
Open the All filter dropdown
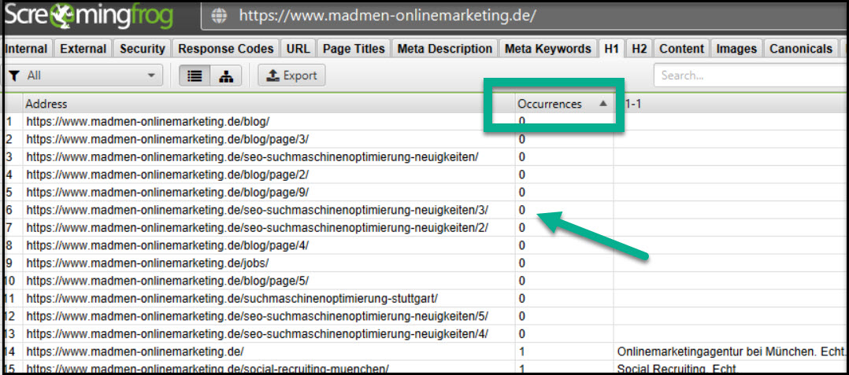tap(83, 75)
